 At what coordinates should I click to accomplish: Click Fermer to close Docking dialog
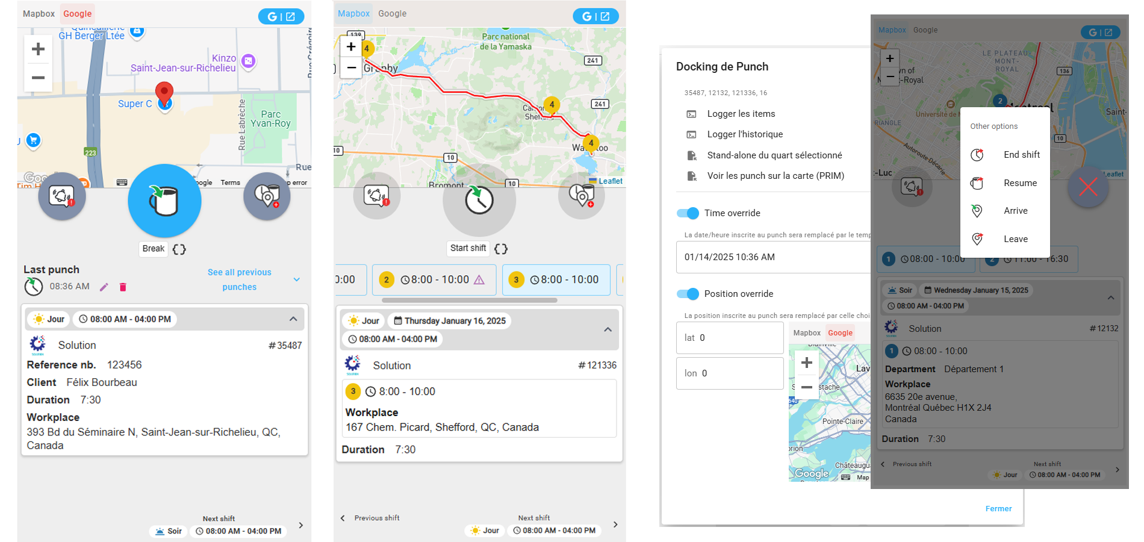[x=998, y=509]
